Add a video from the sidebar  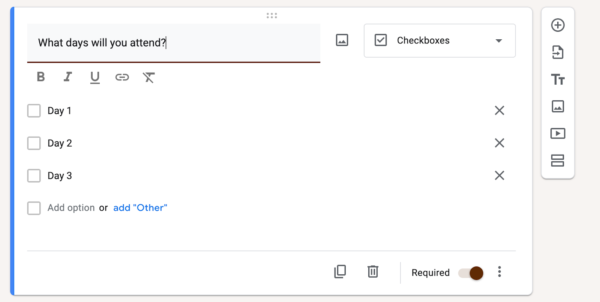558,134
